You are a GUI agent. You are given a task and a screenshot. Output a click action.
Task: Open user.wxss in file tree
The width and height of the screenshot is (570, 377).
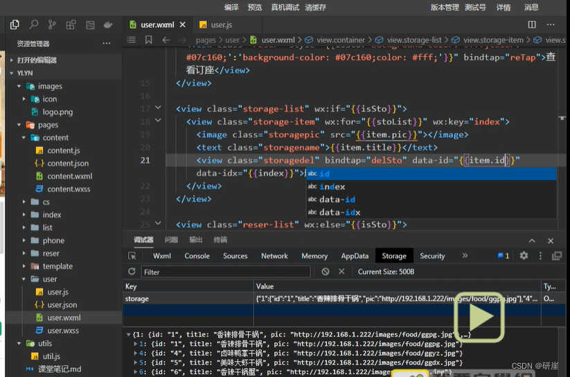(64, 331)
